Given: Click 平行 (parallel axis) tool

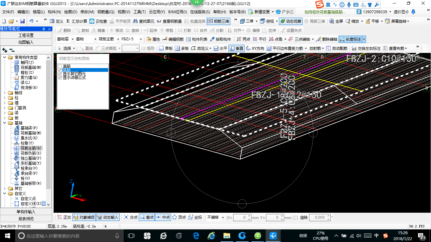Looking at the screenshot, I should (x=259, y=39).
